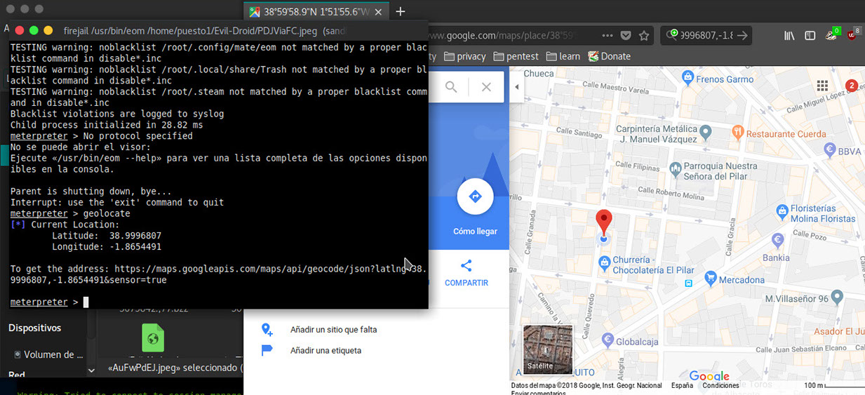Open Cómo llegar directions
865x395 pixels.
pos(475,232)
